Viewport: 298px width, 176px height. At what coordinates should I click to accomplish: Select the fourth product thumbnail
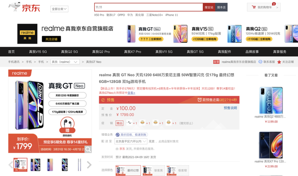point(64,165)
